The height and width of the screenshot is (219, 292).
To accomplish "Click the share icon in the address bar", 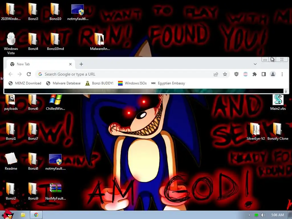I will [x=216, y=74].
